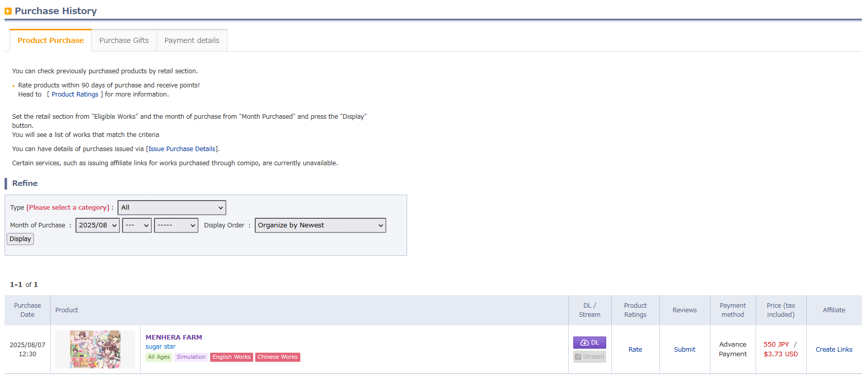The image size is (867, 382).
Task: Click the Refine section heading
Action: pyautogui.click(x=25, y=183)
